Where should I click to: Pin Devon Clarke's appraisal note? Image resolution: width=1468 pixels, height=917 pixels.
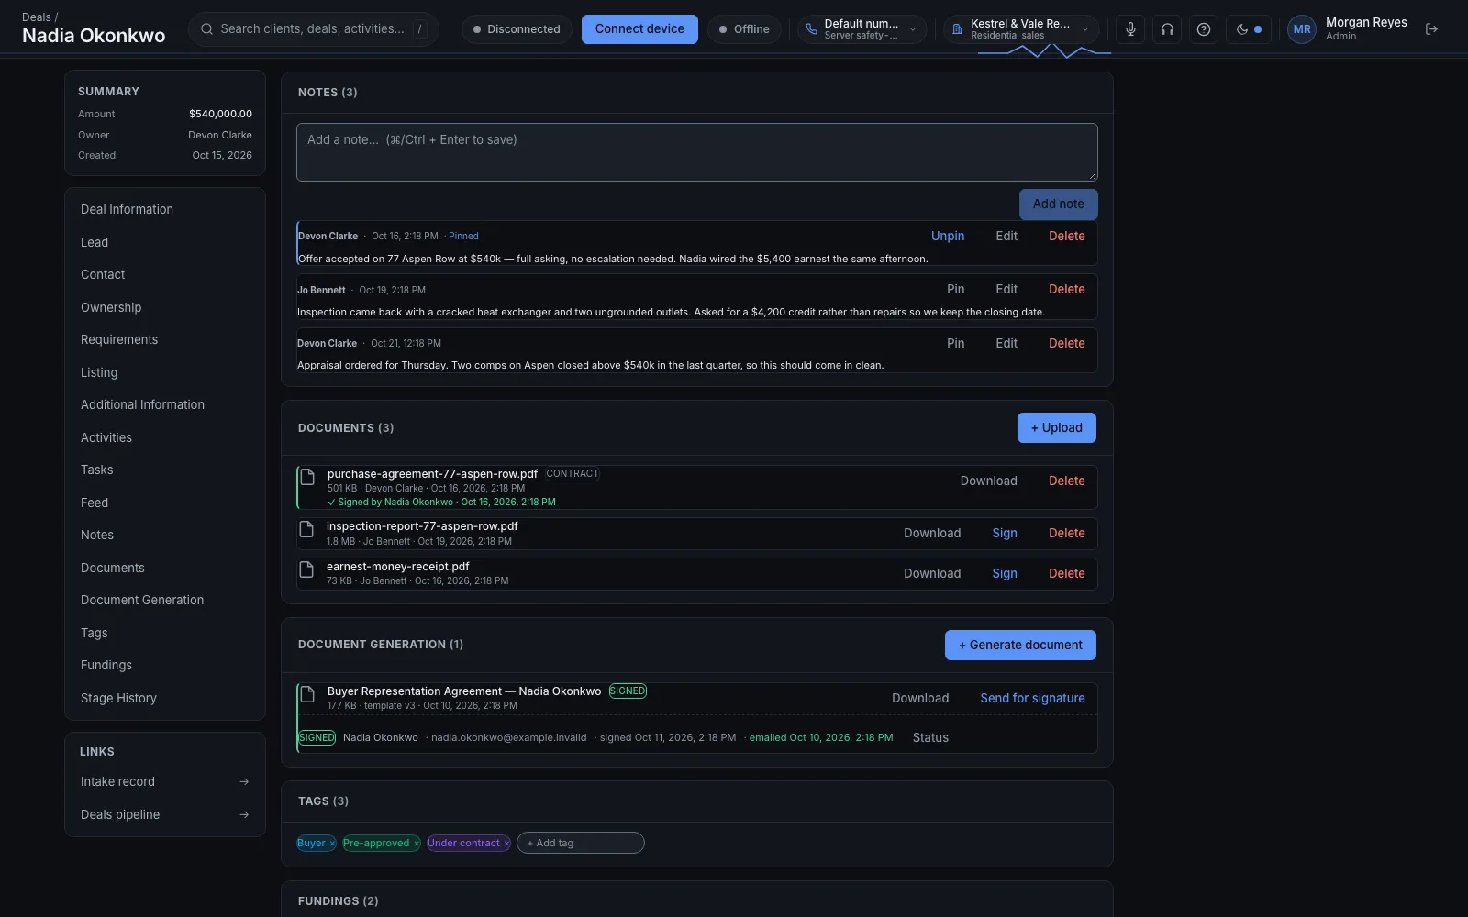[955, 343]
